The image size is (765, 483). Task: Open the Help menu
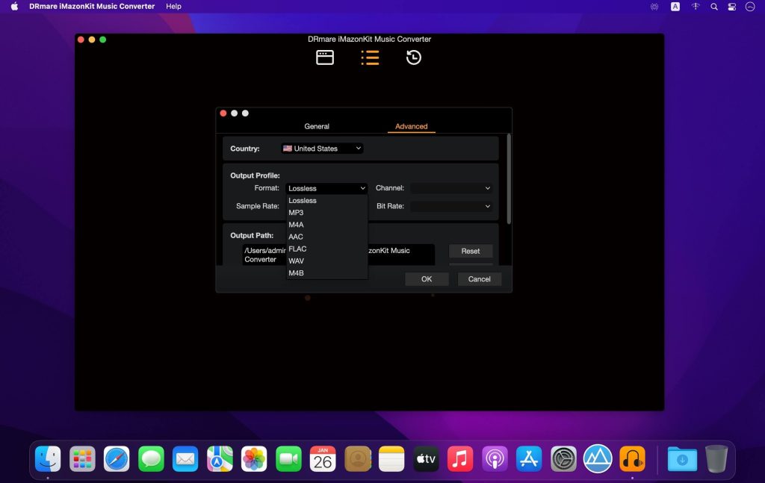(x=173, y=6)
